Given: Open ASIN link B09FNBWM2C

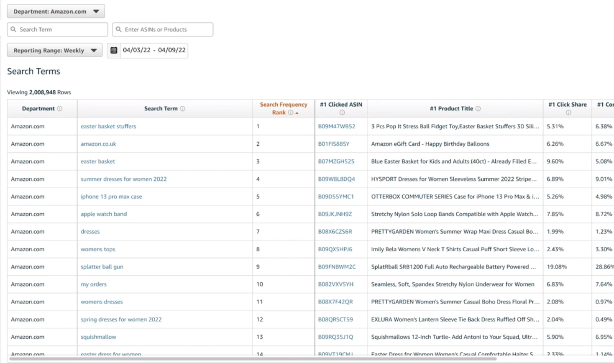Looking at the screenshot, I should tap(337, 267).
